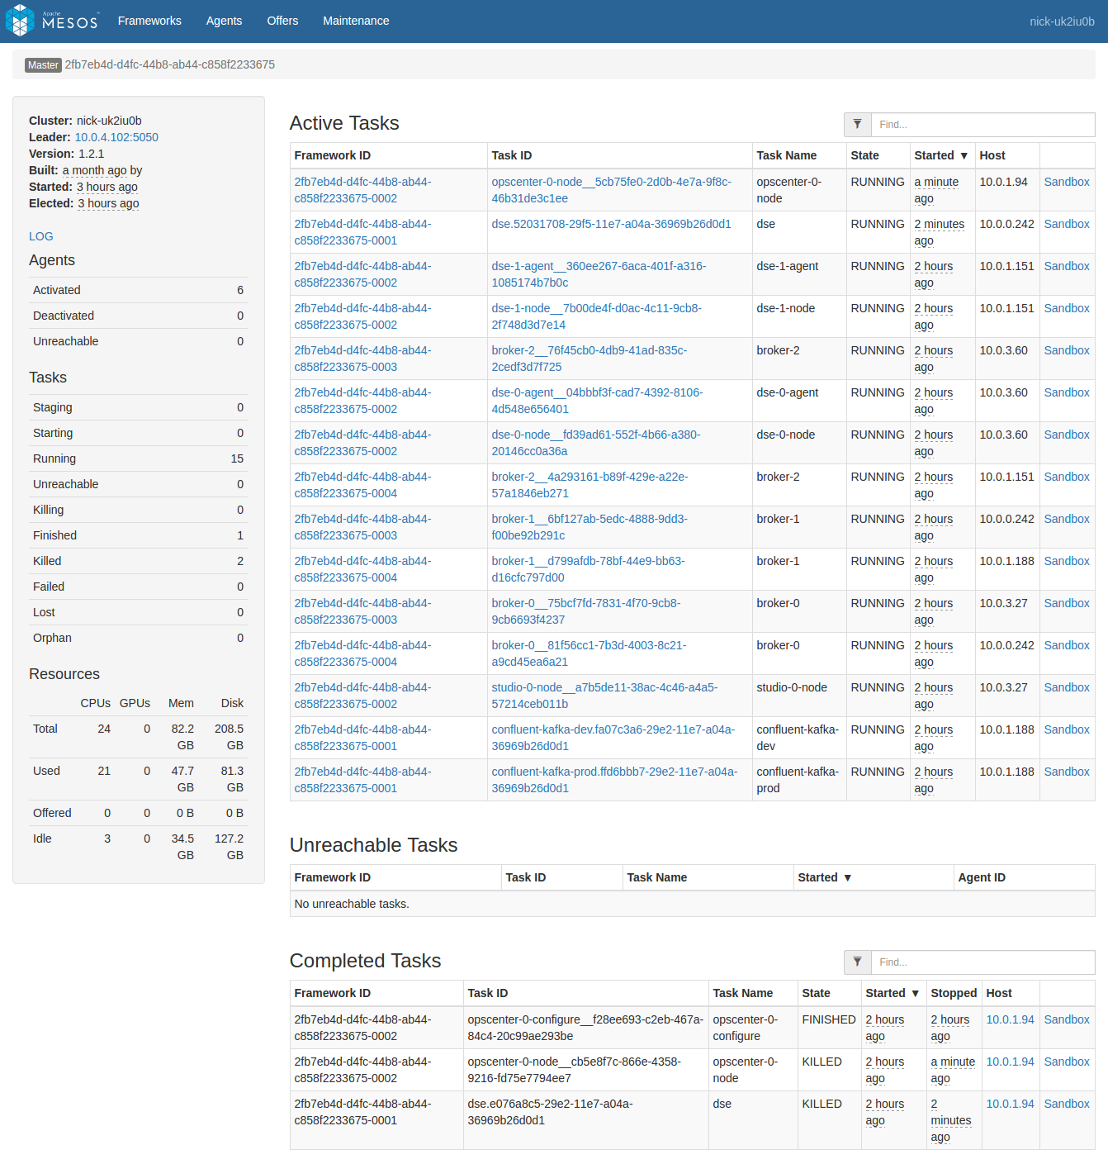Click the FINISHED state of opscenter-0-configure
The image size is (1108, 1164).
829,1019
